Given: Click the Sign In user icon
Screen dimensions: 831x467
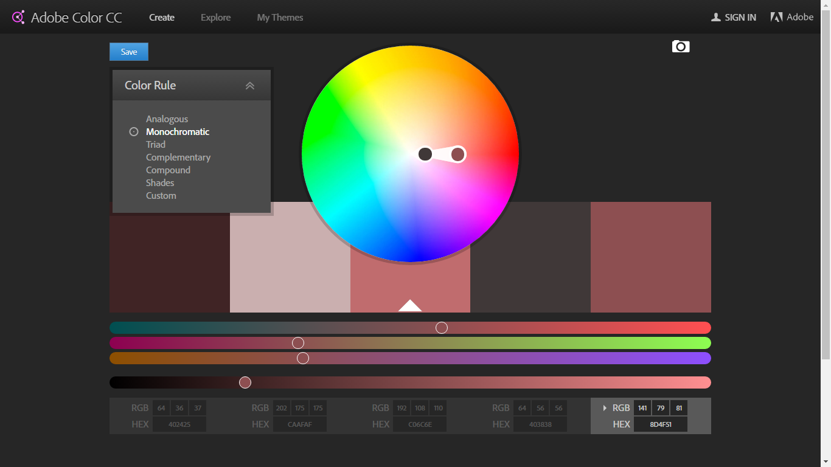Looking at the screenshot, I should tap(716, 17).
